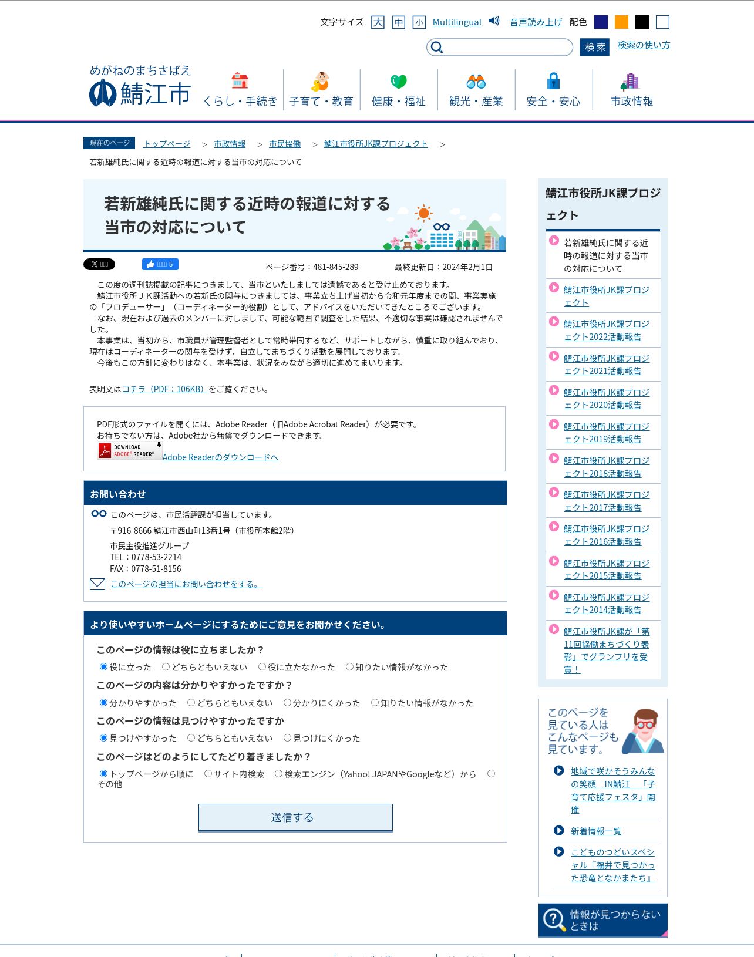This screenshot has width=754, height=957.
Task: Set text size to medium (中)
Action: 399,22
